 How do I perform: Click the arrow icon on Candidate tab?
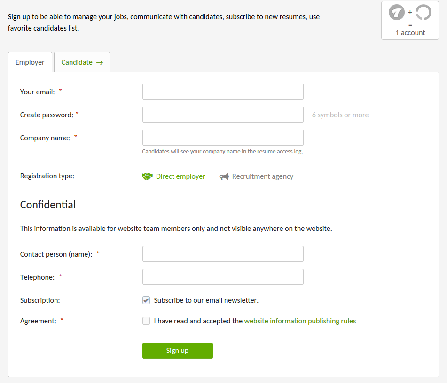coord(100,62)
